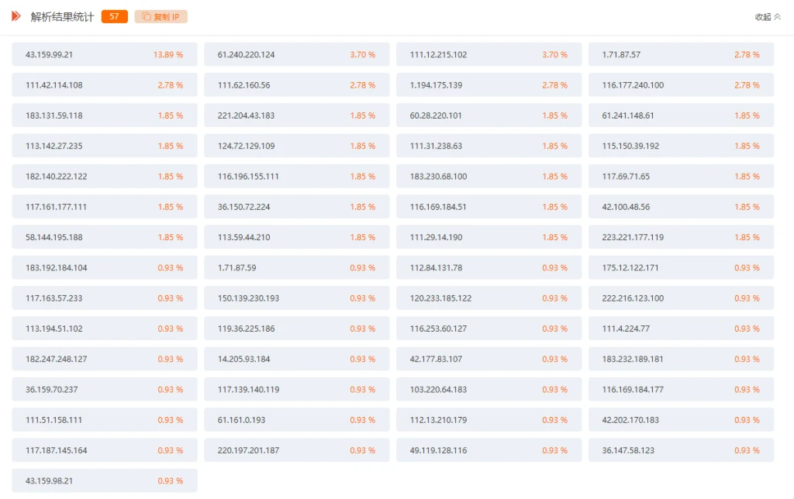794x499 pixels.
Task: Click the 解析结果统计 section title
Action: (62, 16)
